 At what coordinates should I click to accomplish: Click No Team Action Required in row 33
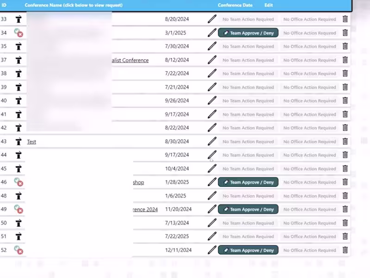coord(248,19)
